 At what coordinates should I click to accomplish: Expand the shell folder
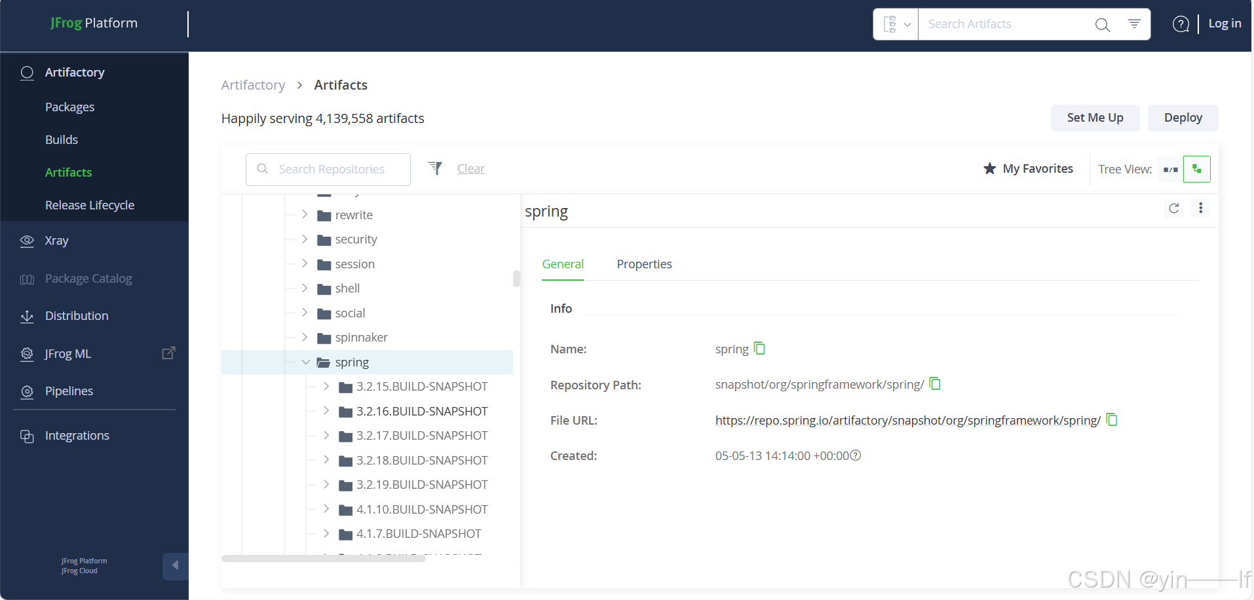(305, 288)
